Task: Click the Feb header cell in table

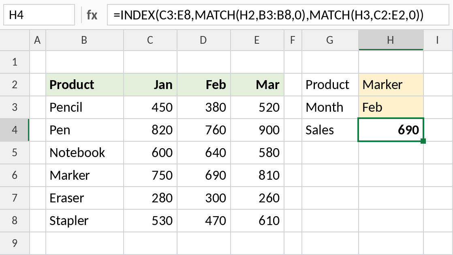Action: pos(204,85)
